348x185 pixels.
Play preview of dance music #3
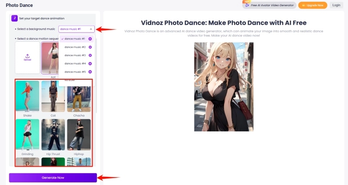(x=90, y=55)
